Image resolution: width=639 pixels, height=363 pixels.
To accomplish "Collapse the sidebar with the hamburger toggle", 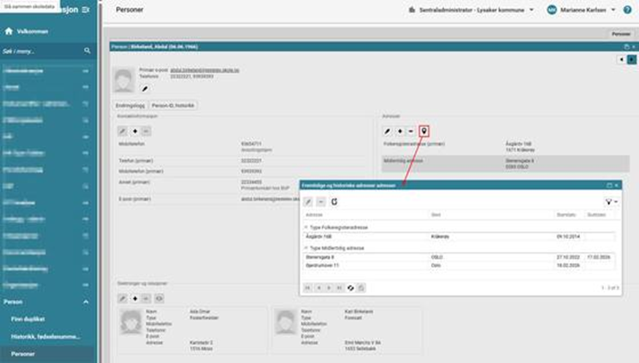I will (86, 9).
